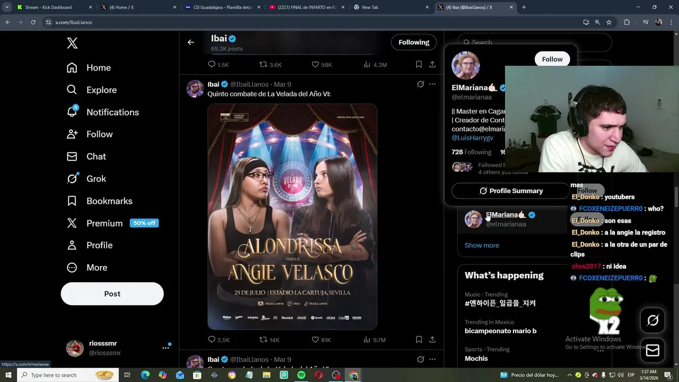Open Bookmarks in the X sidebar
The image size is (679, 382).
coord(99,201)
